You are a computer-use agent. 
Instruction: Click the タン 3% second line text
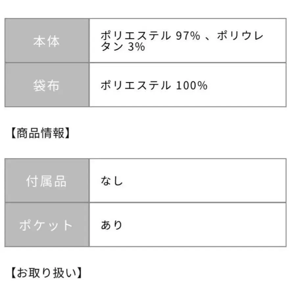click(x=123, y=47)
